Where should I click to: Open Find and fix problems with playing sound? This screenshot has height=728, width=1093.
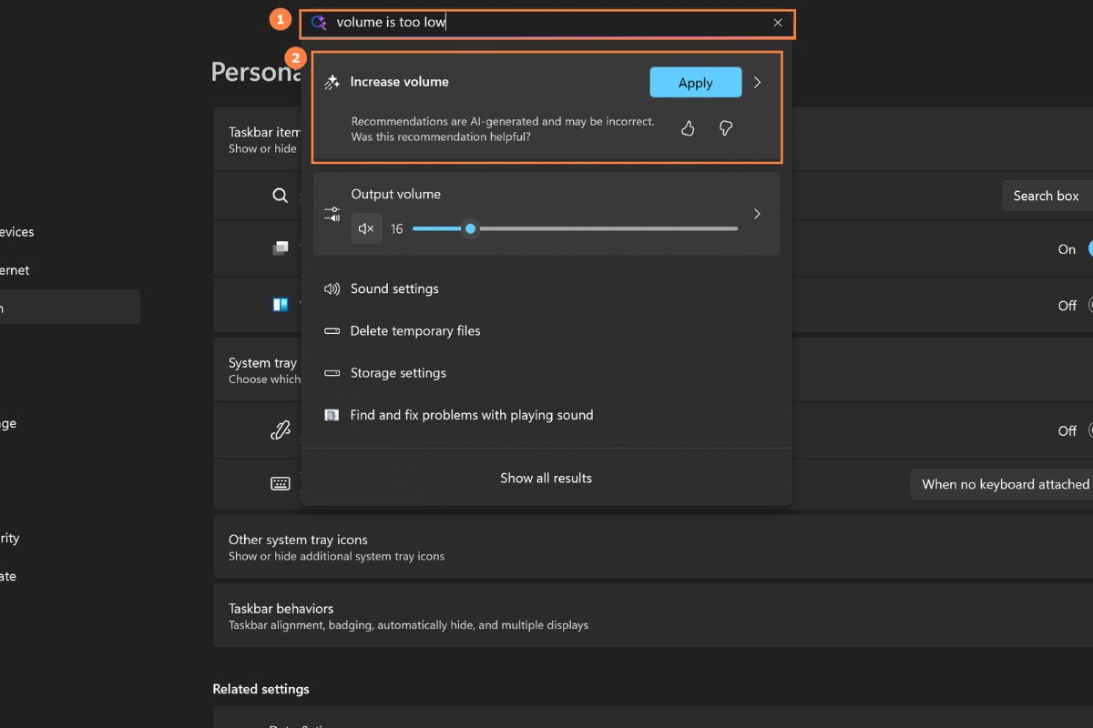pos(546,415)
